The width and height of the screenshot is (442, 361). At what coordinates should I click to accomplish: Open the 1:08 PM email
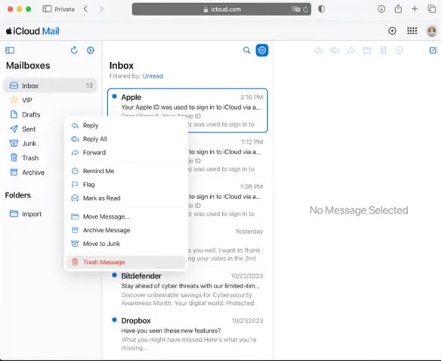tap(227, 200)
